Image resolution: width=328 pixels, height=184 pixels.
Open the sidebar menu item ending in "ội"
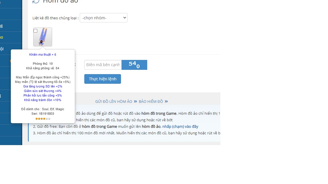pos(2,49)
